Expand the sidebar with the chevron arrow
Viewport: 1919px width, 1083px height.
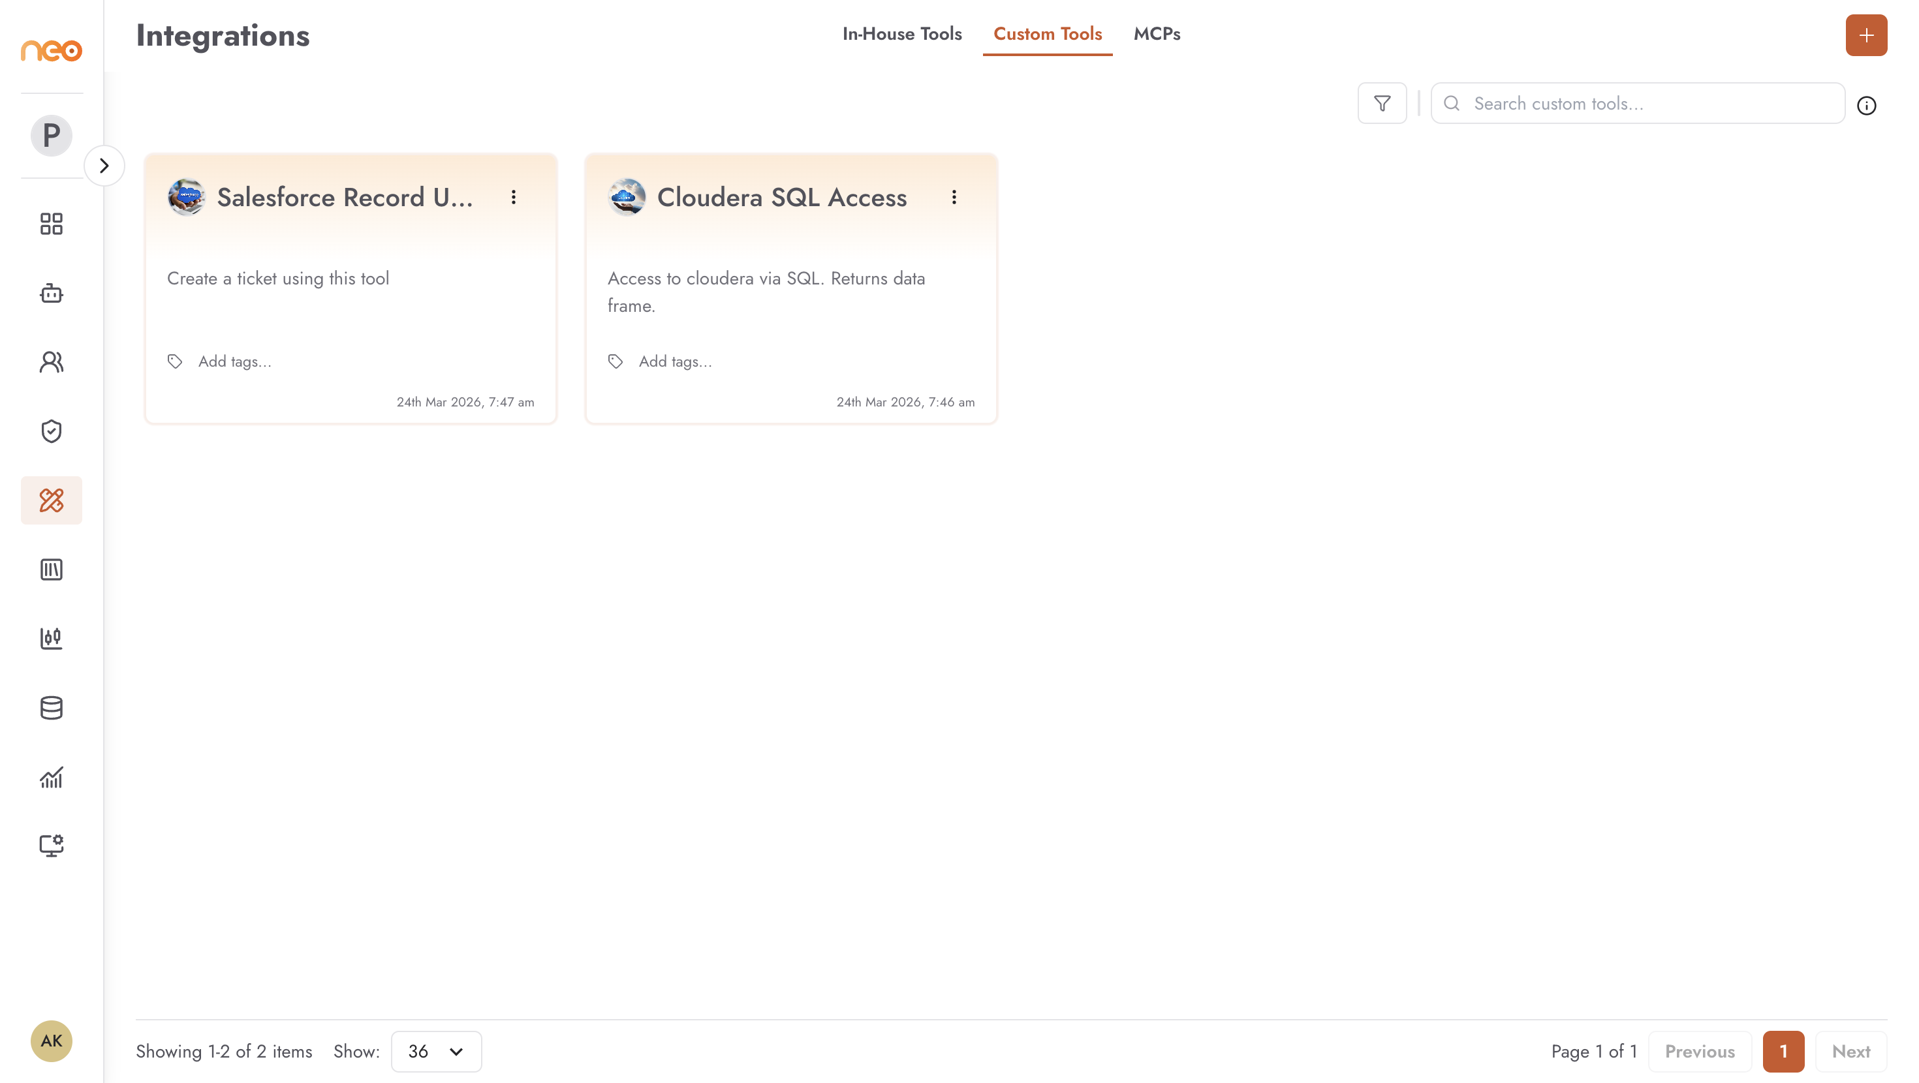point(104,165)
